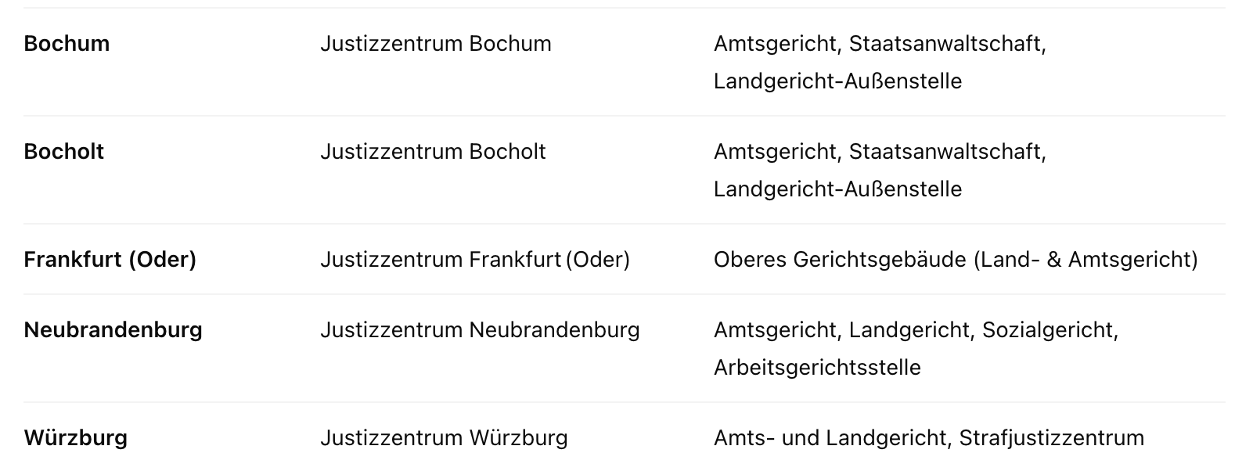Click the "Amts- und Landgericht" text
The width and height of the screenshot is (1235, 471).
point(830,438)
